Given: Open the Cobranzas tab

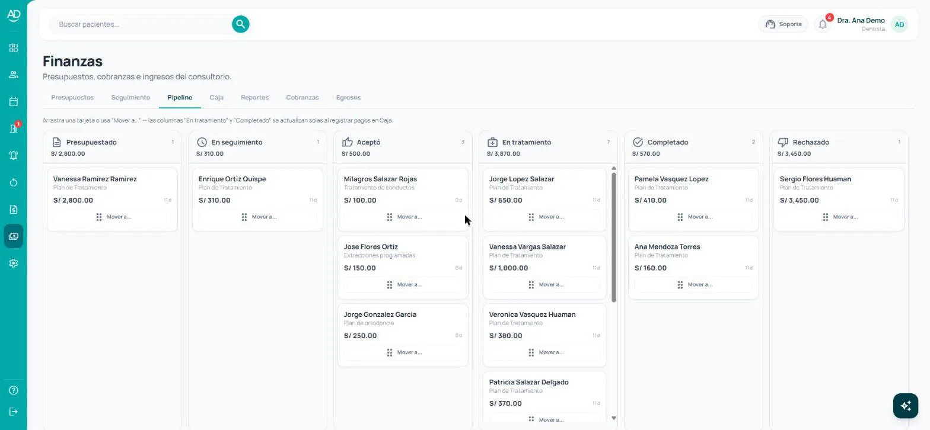Looking at the screenshot, I should 302,98.
